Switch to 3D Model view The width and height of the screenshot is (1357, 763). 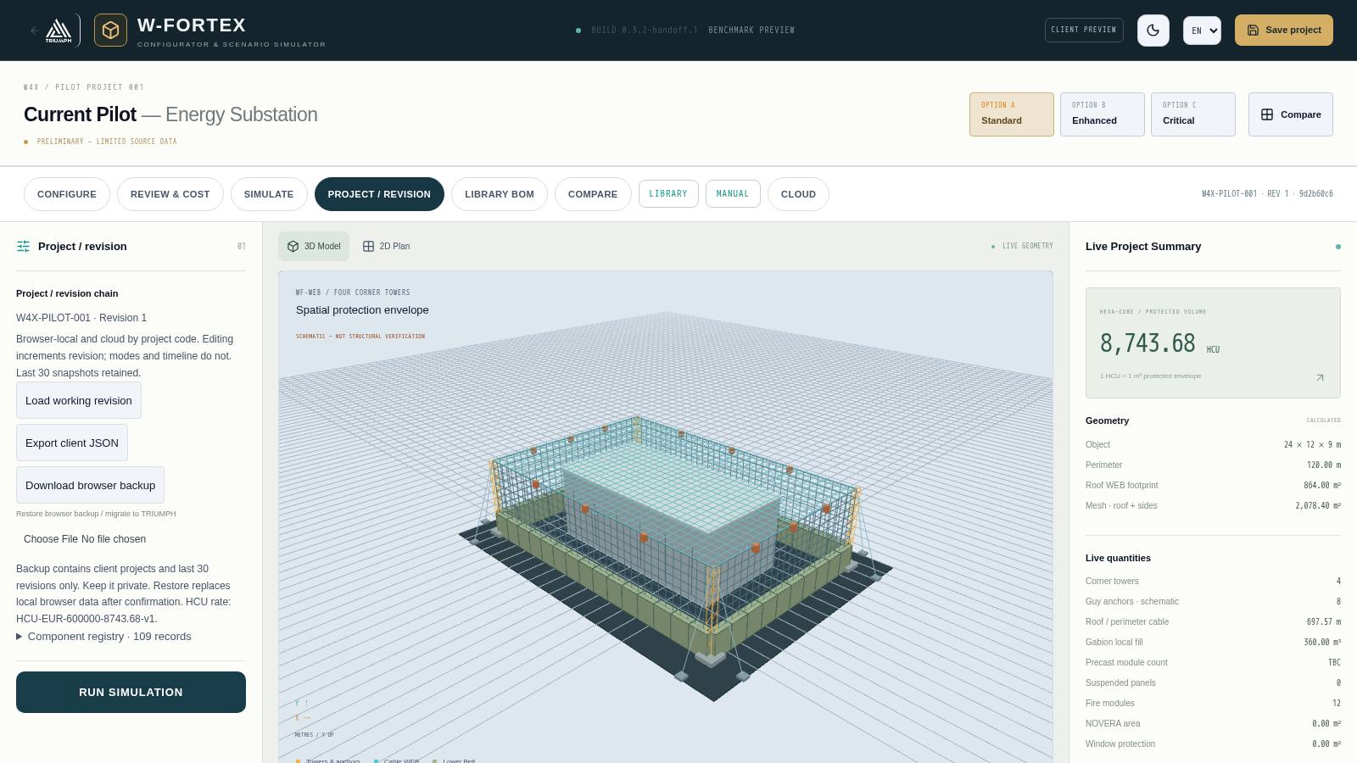(x=314, y=246)
